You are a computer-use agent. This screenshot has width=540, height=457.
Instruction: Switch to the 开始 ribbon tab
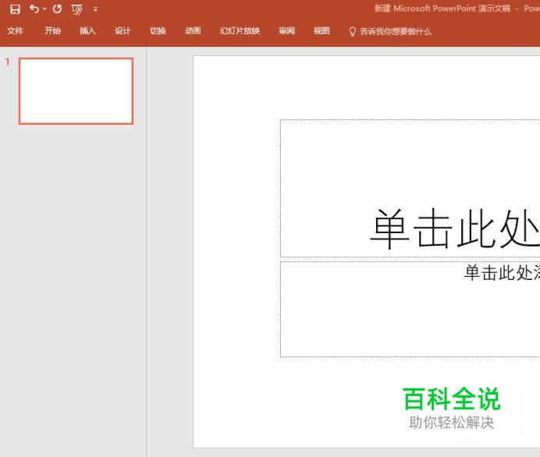tap(52, 31)
